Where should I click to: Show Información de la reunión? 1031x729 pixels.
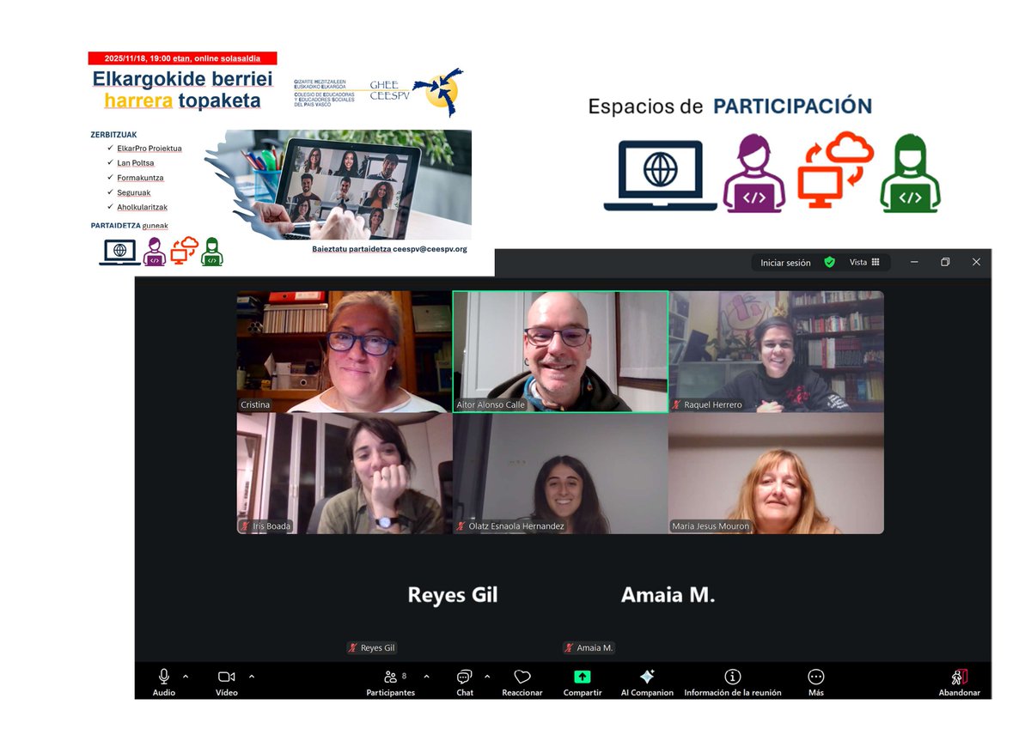(x=732, y=679)
